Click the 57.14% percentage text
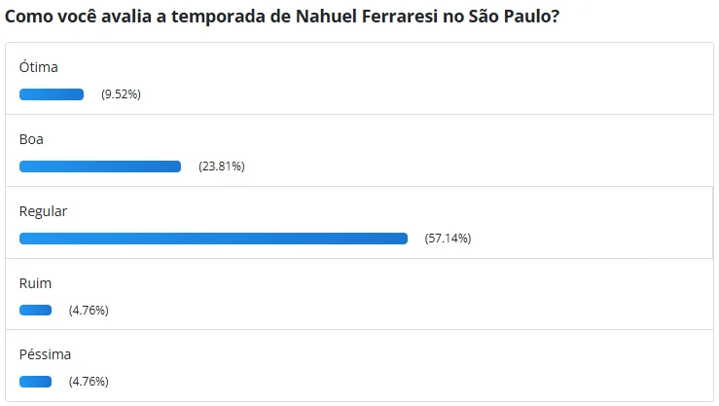719x406 pixels. click(x=448, y=239)
